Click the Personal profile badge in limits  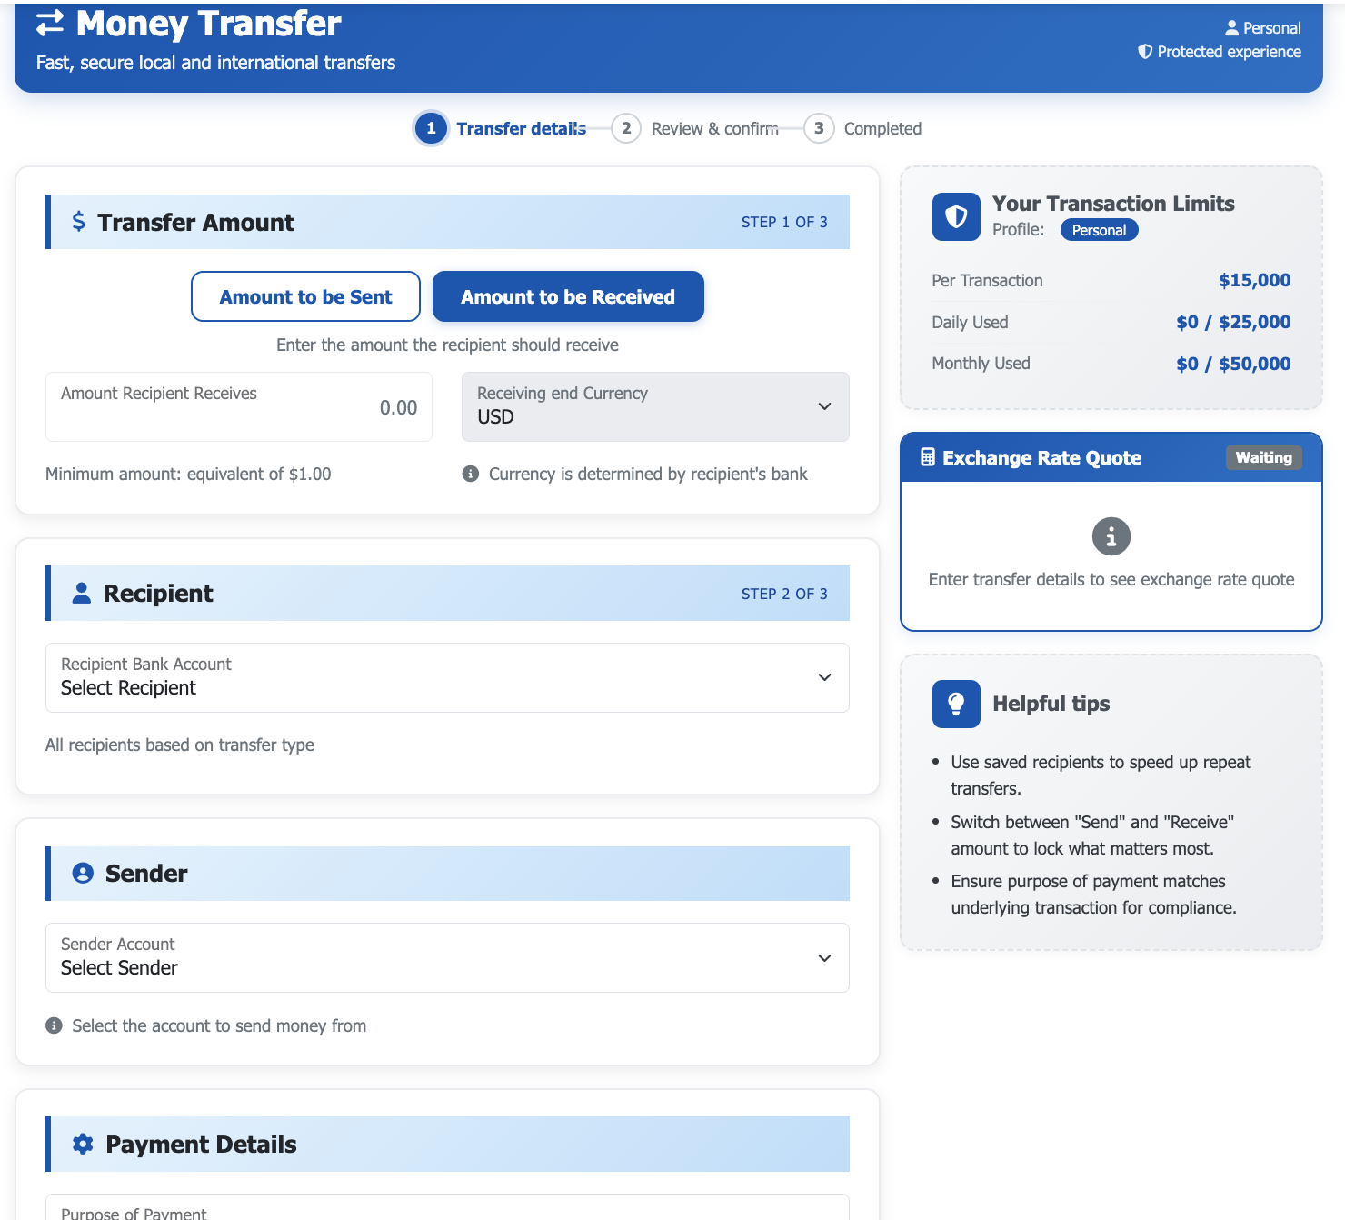[x=1099, y=230]
